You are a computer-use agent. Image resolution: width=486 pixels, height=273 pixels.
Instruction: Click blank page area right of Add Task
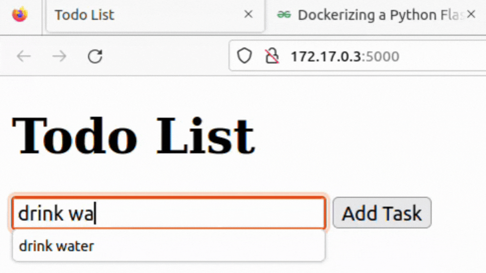(x=460, y=213)
